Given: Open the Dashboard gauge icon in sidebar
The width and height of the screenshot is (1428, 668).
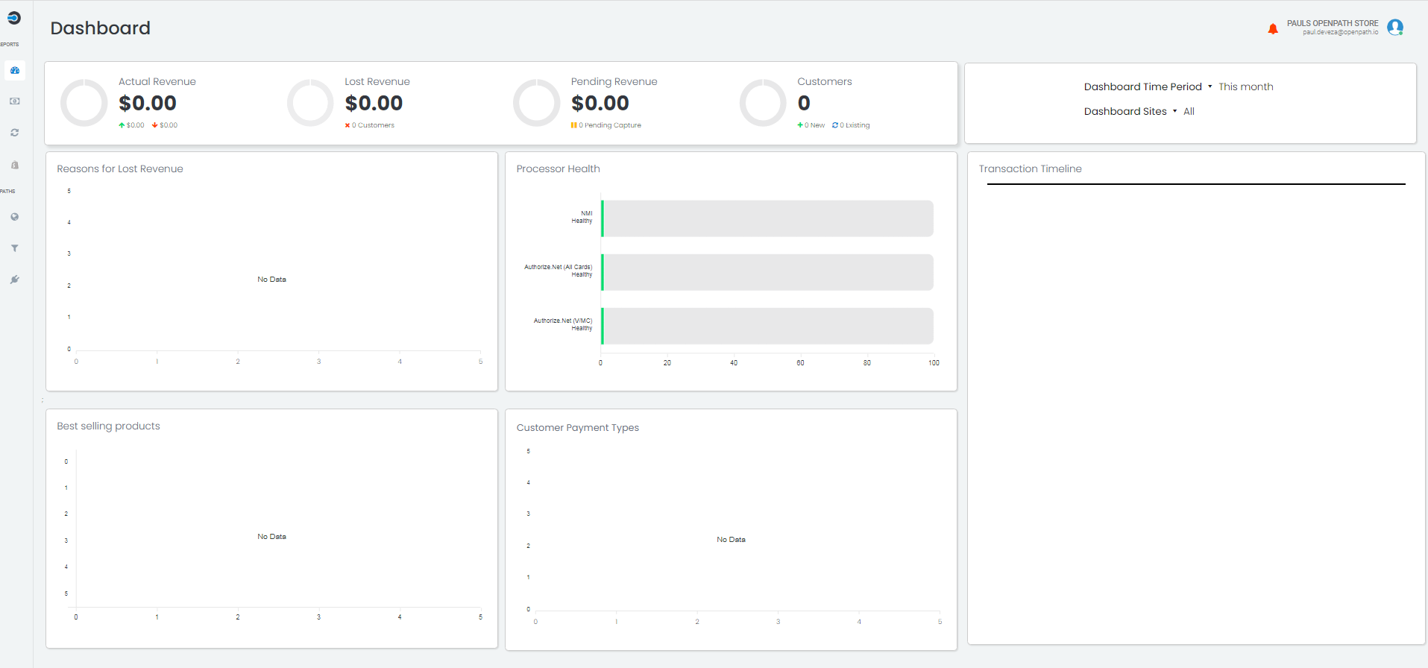Looking at the screenshot, I should pyautogui.click(x=15, y=70).
